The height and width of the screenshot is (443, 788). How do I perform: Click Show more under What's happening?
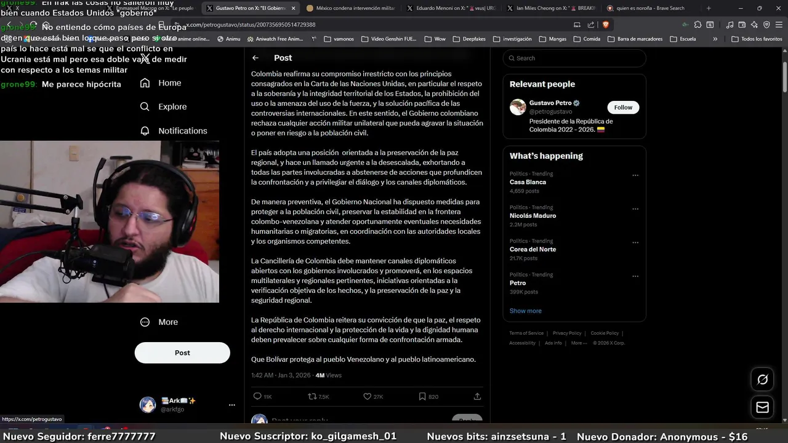[526, 311]
